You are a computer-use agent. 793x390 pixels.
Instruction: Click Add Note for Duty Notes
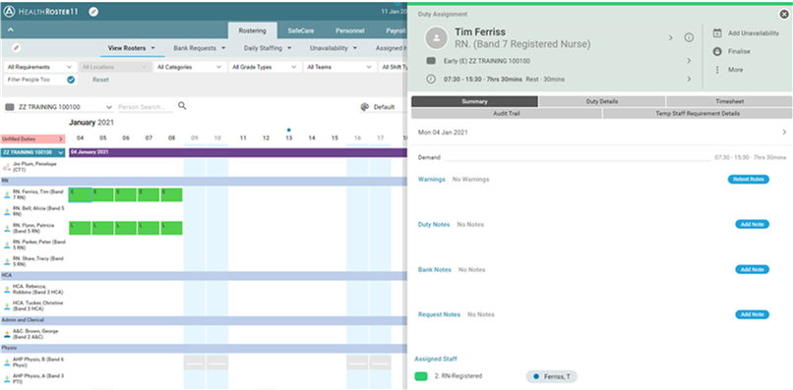pyautogui.click(x=752, y=224)
